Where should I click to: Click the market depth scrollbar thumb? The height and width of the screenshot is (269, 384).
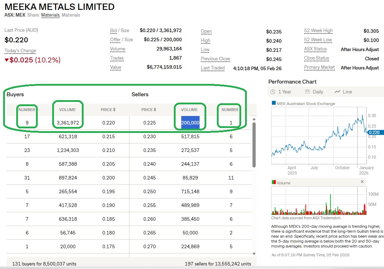click(x=254, y=145)
